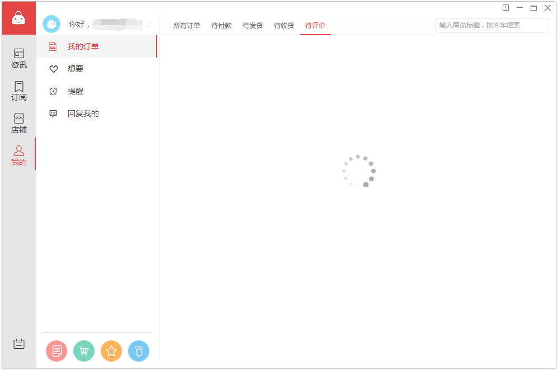Screen dimensions: 558x370
Task: Open the red orders circle icon
Action: 56,351
